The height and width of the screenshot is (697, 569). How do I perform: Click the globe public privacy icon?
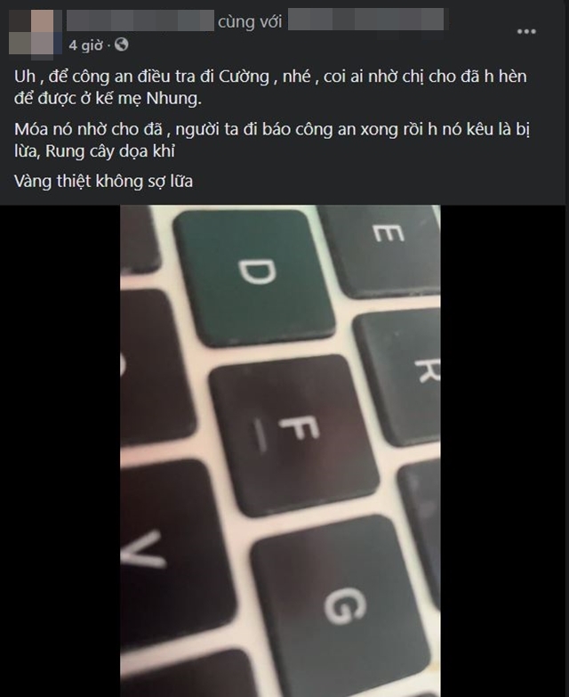click(121, 45)
